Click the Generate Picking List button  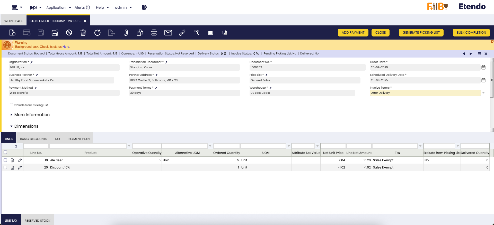pyautogui.click(x=421, y=33)
